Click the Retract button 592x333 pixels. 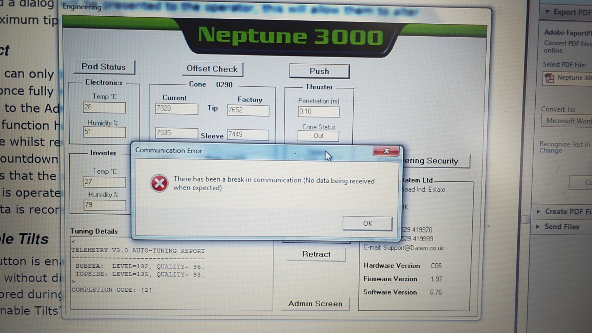316,254
